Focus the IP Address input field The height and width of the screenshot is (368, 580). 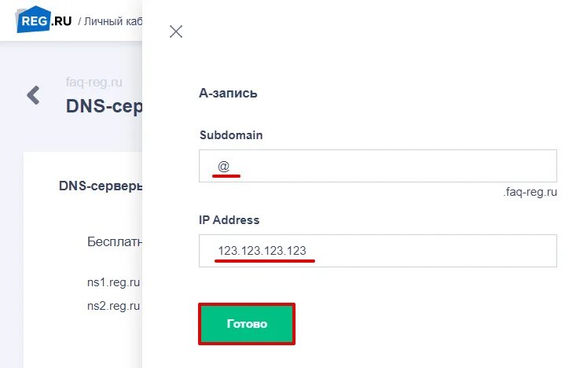(x=378, y=251)
